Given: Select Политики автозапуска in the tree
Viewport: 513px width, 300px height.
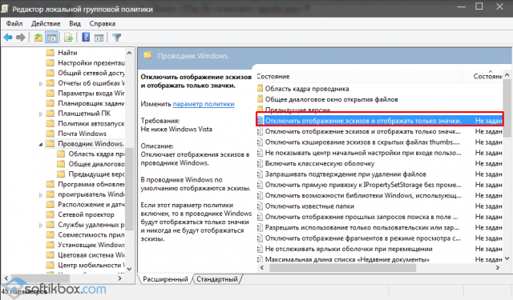Looking at the screenshot, I should pyautogui.click(x=91, y=123).
